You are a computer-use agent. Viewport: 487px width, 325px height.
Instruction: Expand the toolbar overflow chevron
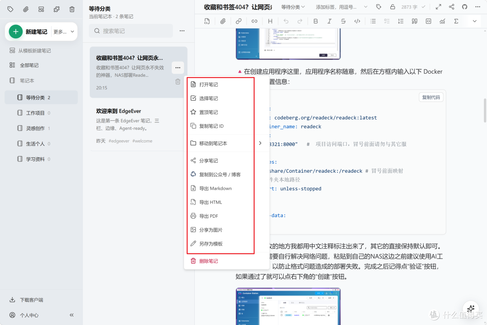pos(474,21)
